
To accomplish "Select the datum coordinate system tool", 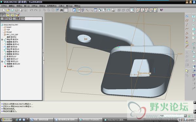I will pos(187,37).
